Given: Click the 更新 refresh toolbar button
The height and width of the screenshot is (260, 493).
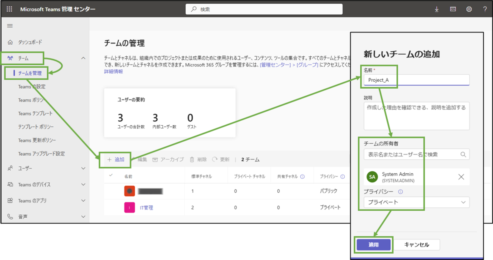Looking at the screenshot, I should 221,159.
